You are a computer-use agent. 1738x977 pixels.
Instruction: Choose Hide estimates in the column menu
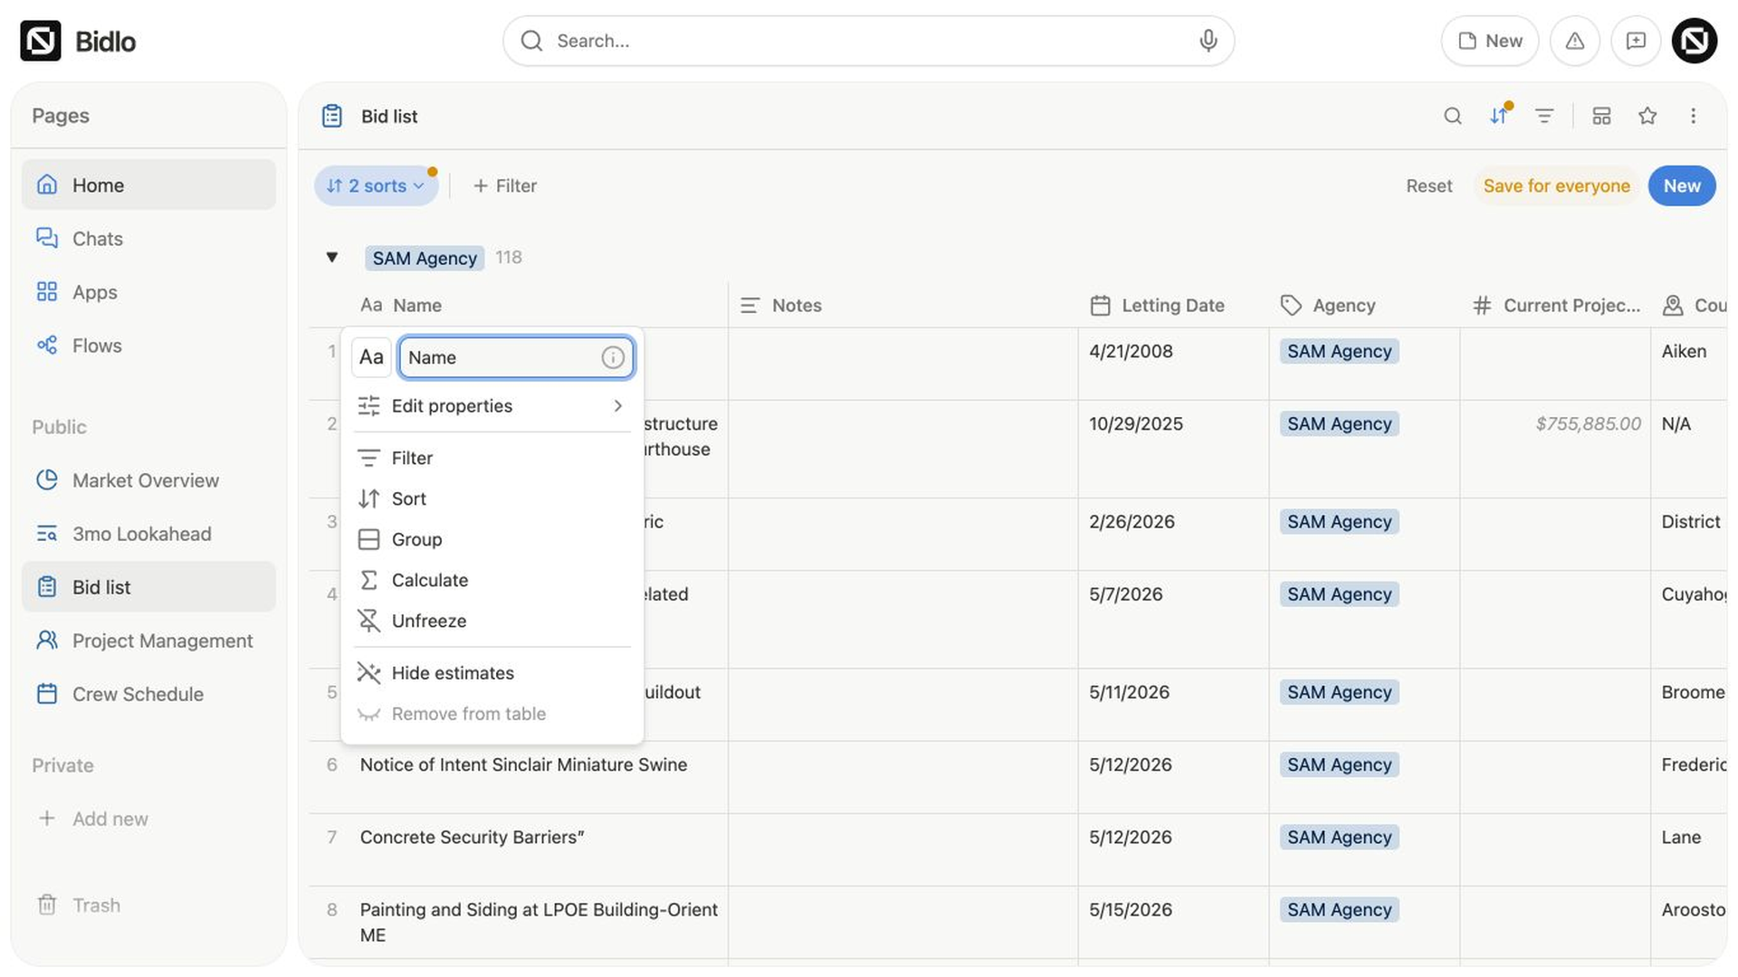(x=492, y=673)
